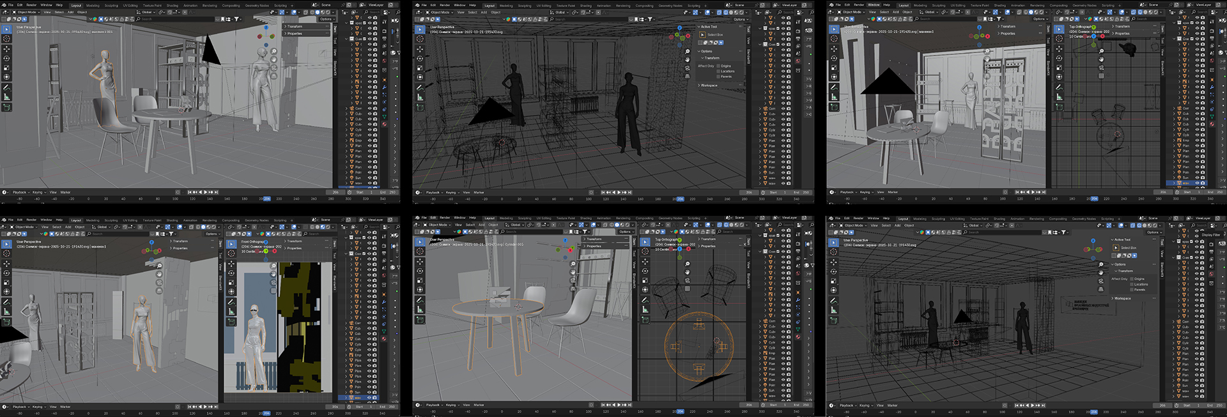Select Cursor tool in the top-right Blender window

tap(833, 38)
